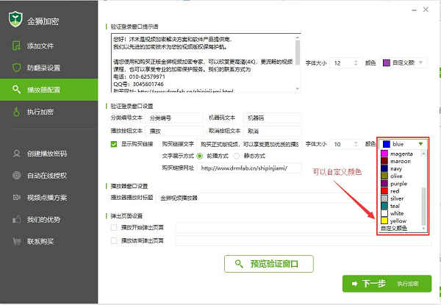Choose navy from color list
441x305 pixels.
401,168
